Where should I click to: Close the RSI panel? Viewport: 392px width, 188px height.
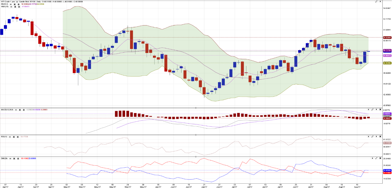380,137
